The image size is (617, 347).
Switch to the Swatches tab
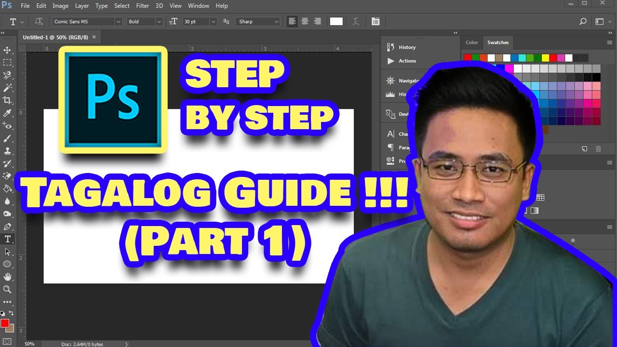coord(498,42)
